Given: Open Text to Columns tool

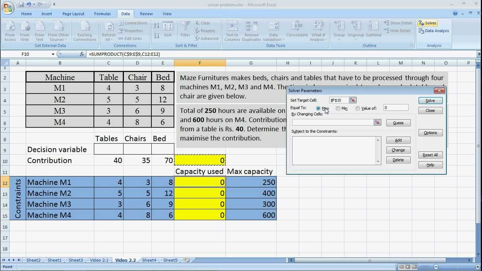Looking at the screenshot, I should (x=232, y=30).
